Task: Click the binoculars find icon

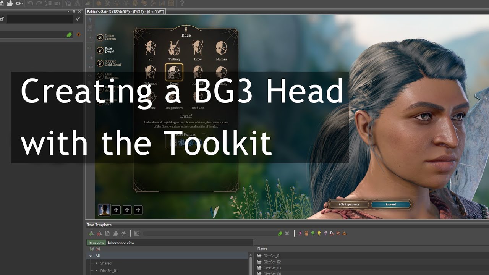Action: tap(123, 233)
